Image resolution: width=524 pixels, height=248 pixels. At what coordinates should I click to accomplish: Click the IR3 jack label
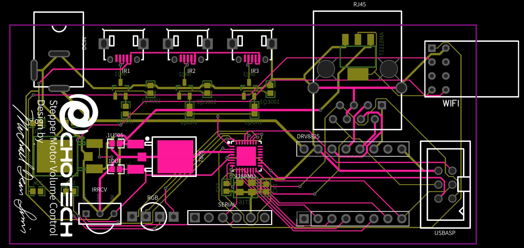coord(255,71)
